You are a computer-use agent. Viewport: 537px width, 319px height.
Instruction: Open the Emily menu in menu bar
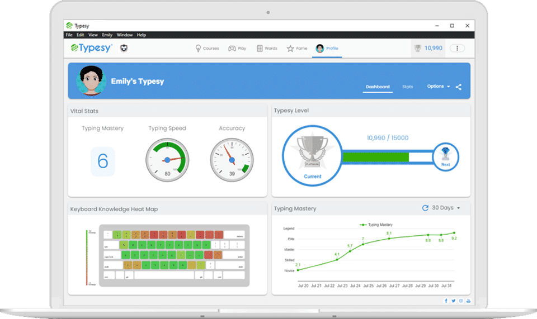[107, 35]
